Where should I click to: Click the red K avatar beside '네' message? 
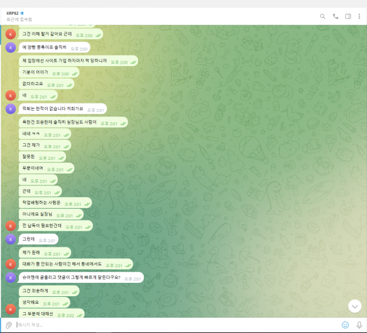[x=10, y=95]
